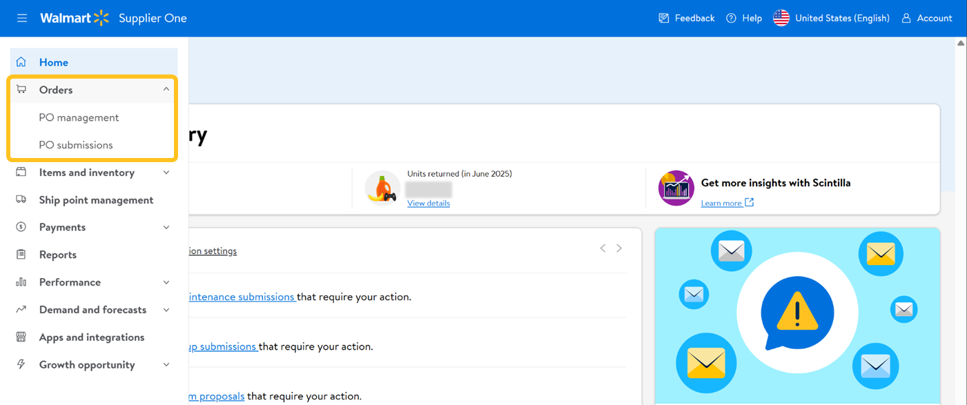The image size is (967, 405).
Task: Open the maintenance submissions link
Action: click(242, 297)
